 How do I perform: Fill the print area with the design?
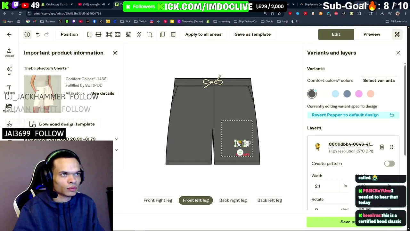tap(118, 34)
